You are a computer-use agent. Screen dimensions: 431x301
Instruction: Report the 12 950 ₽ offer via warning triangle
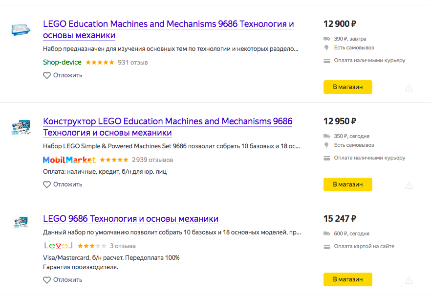pyautogui.click(x=409, y=185)
